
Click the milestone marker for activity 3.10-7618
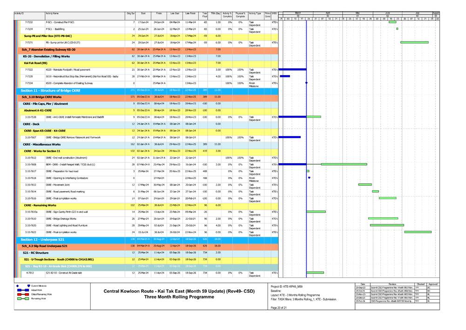(x=309, y=178)
